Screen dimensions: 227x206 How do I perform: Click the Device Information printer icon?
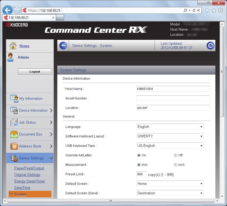pyautogui.click(x=14, y=111)
